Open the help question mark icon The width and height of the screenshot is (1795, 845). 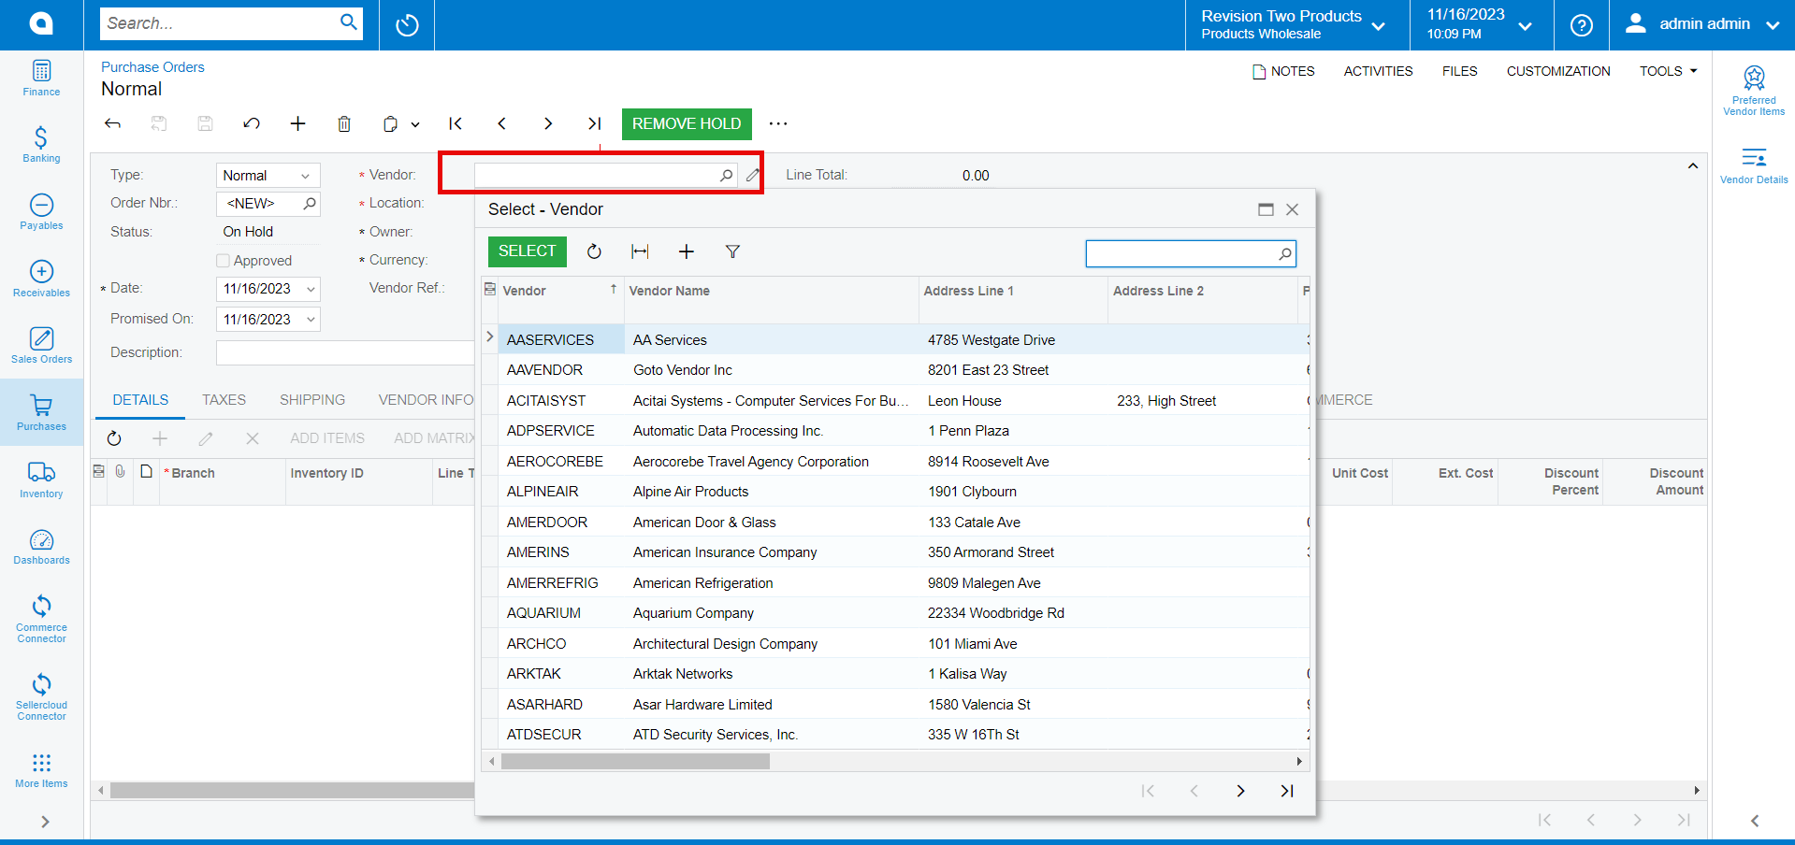[1582, 25]
